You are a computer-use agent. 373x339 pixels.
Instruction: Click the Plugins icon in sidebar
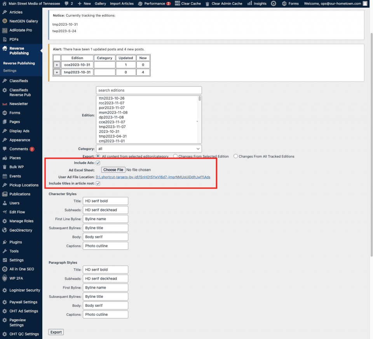click(x=5, y=242)
